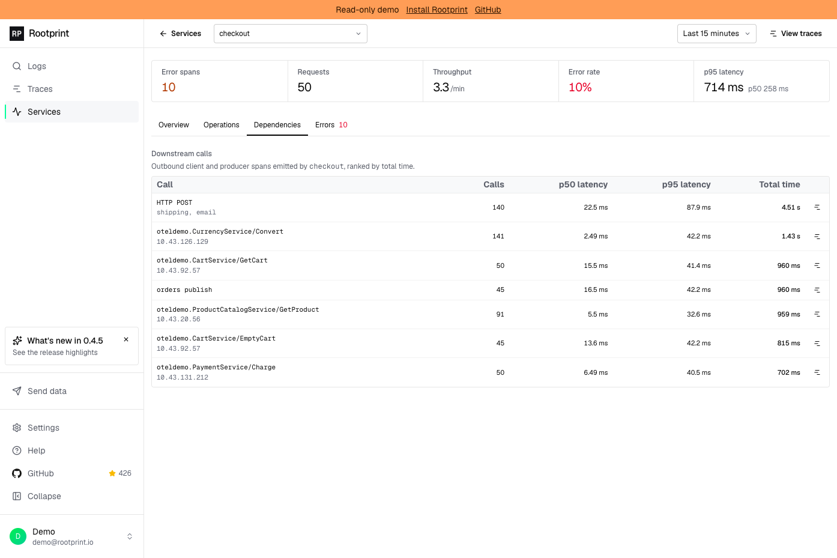Open Send data page
This screenshot has height=558, width=837.
point(71,391)
